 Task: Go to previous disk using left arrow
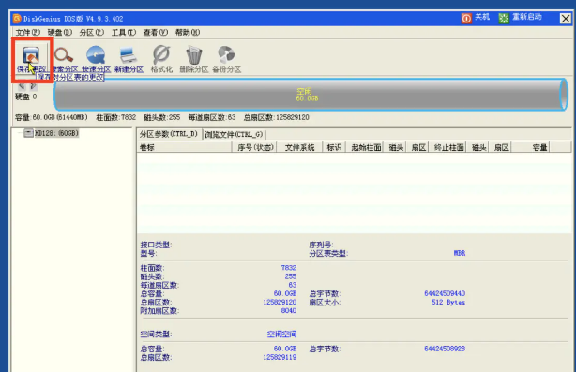coord(22,86)
